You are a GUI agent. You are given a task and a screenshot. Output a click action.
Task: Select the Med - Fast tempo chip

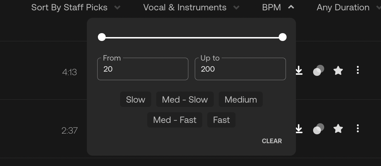coord(175,120)
